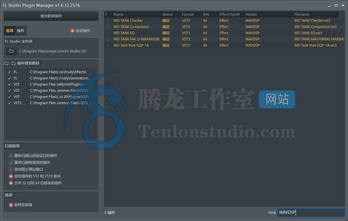The height and width of the screenshot is (221, 348).
Task: Click WD TANK Checker.vst3 filename
Action: pyautogui.click(x=312, y=21)
